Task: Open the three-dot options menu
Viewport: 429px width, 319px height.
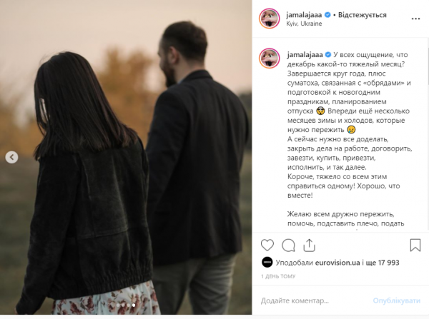Action: coord(415,19)
